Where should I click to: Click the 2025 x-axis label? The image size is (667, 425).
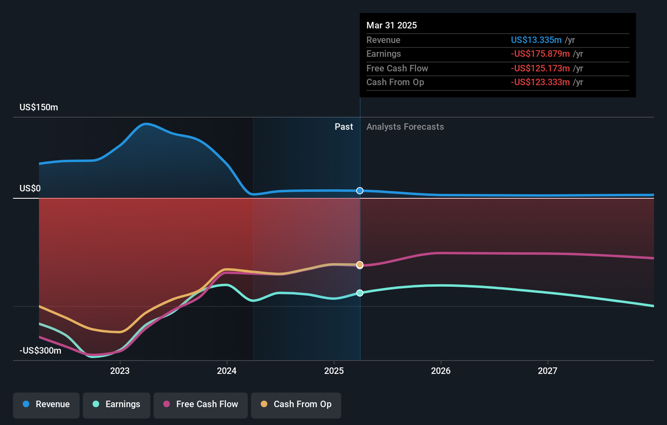point(334,371)
